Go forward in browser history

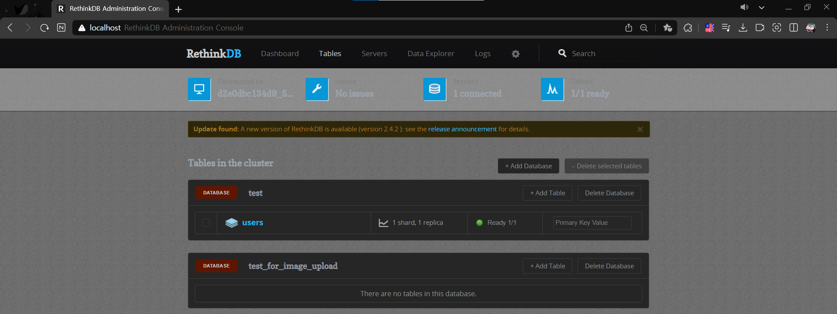tap(27, 27)
